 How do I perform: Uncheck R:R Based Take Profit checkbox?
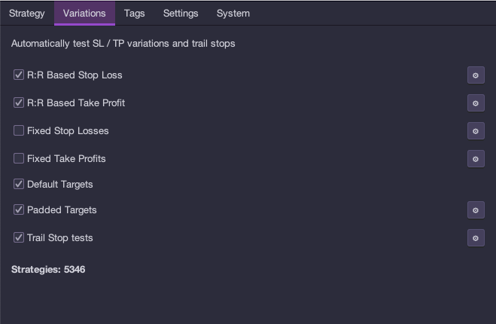(x=19, y=102)
